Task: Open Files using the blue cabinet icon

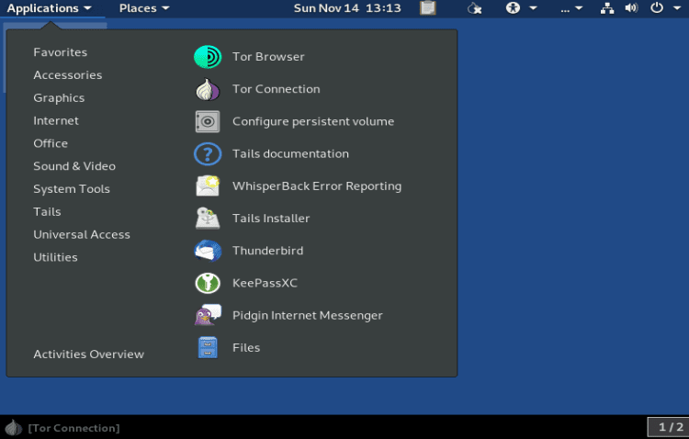Action: (x=208, y=347)
